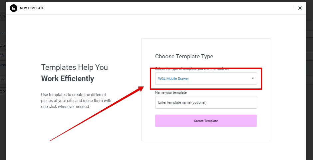
Task: Click the dimmed Mob link behind the dialog
Action: click(3, 65)
